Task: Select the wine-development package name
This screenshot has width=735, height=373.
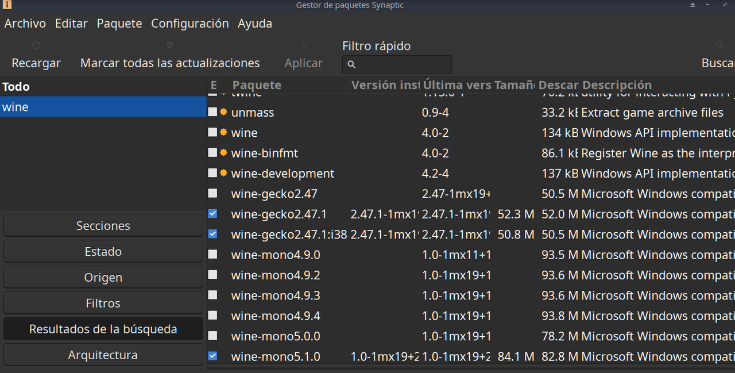Action: [x=283, y=174]
